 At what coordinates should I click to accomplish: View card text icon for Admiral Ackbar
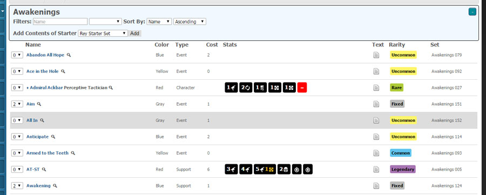click(376, 88)
